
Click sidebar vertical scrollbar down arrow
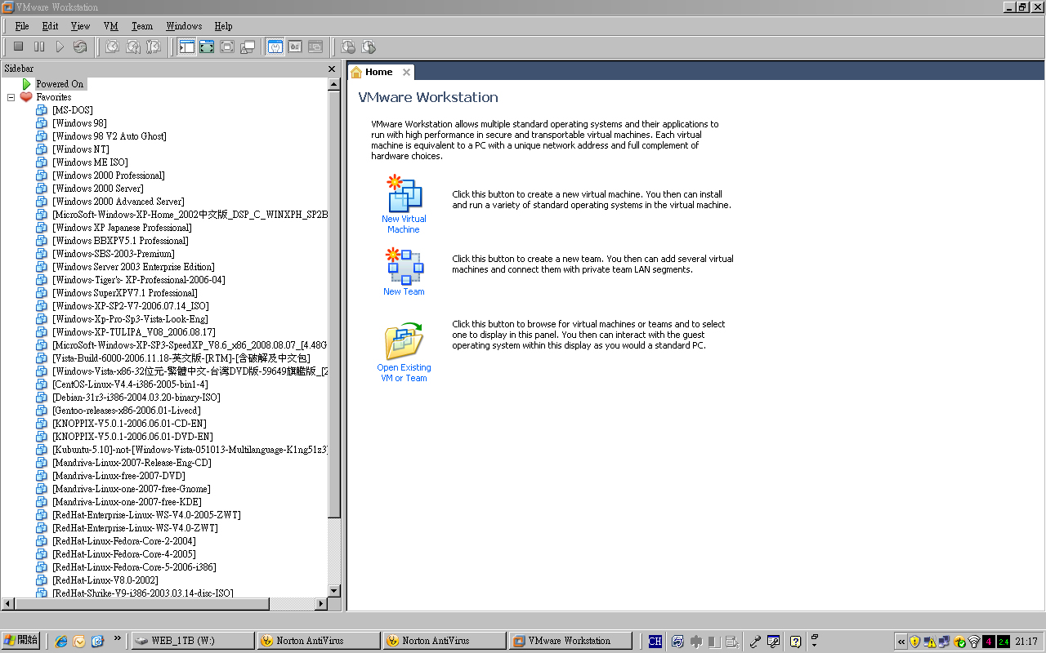tap(333, 591)
